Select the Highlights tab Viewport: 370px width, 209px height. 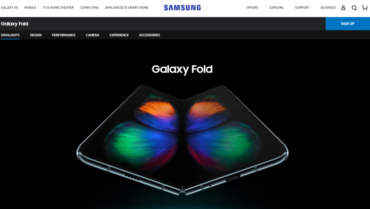pos(10,35)
